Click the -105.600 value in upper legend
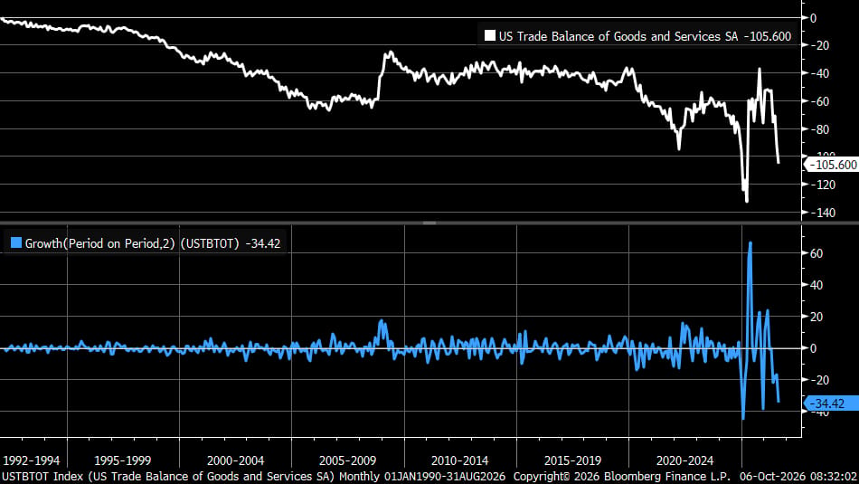859x484 pixels. click(x=768, y=36)
